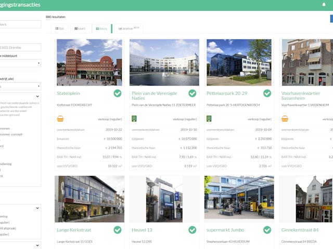
Task: Click the location field containing Drenthe
Action: click(x=20, y=48)
